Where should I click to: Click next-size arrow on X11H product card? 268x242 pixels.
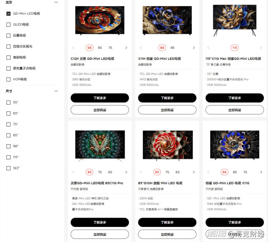[x=194, y=48]
